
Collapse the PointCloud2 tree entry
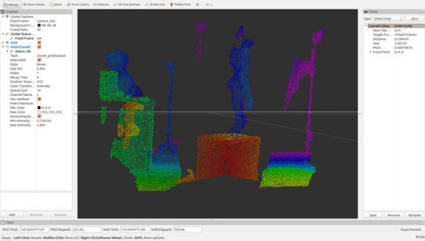3,47
